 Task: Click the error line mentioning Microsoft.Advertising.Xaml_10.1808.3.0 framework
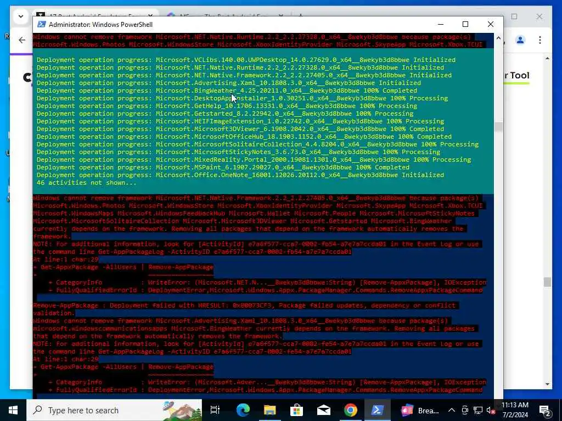pos(240,321)
